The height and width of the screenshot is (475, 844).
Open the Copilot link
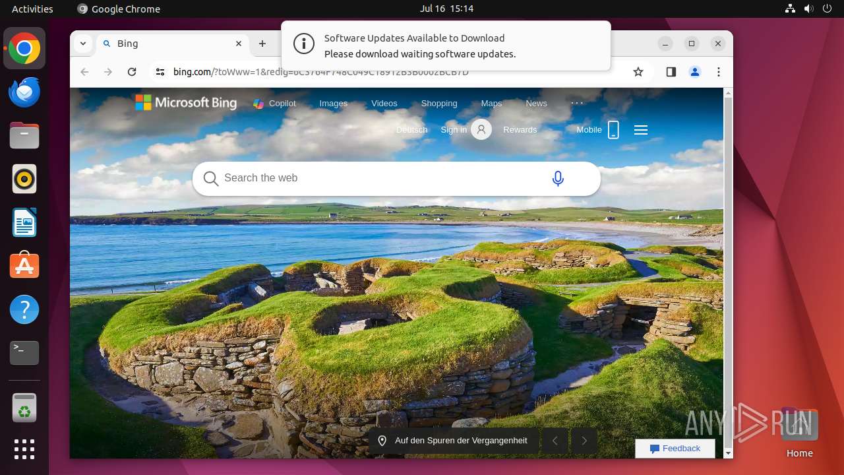[275, 104]
